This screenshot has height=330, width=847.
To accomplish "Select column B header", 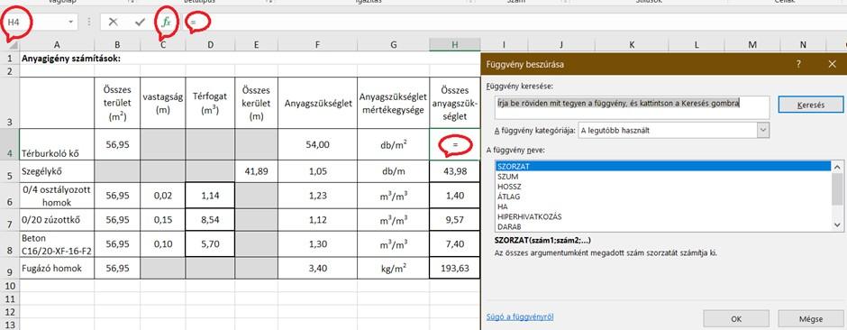I will point(117,45).
